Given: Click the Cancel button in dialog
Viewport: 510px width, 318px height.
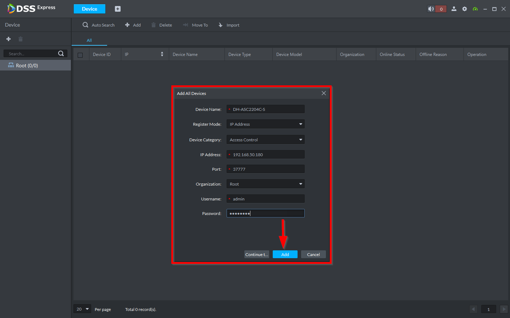Looking at the screenshot, I should 313,255.
